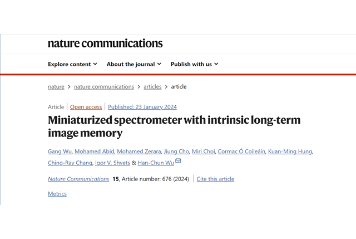The image size is (356, 239).
Task: Click the Open access link
Action: (x=86, y=107)
